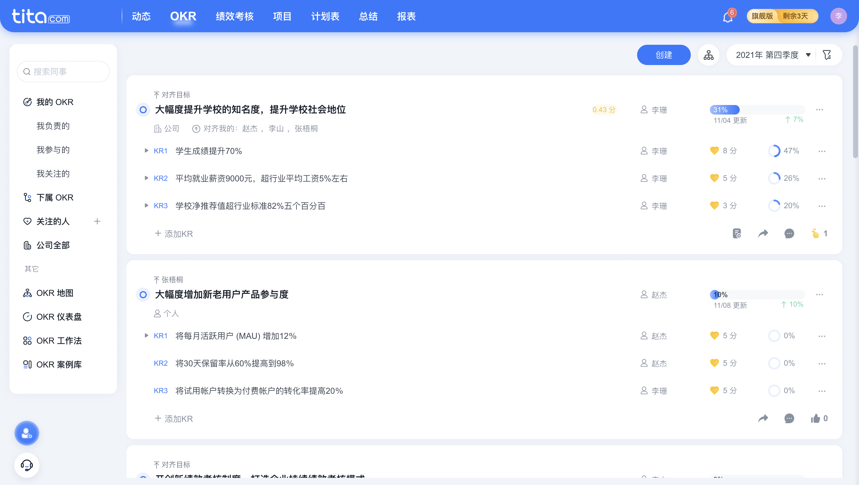
Task: Open OKR 地图 in the sidebar
Action: pyautogui.click(x=48, y=293)
